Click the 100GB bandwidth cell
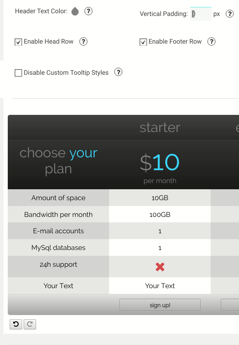The image size is (239, 345). [x=160, y=214]
